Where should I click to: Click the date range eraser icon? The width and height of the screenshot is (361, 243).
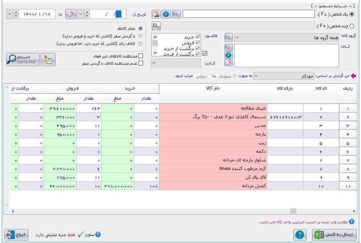tap(71, 14)
